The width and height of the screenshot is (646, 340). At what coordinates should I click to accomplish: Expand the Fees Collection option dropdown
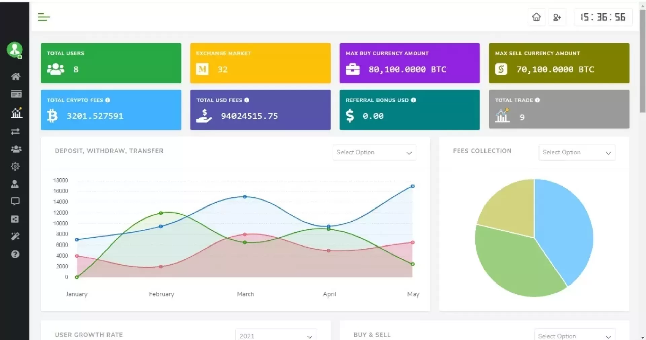coord(577,153)
